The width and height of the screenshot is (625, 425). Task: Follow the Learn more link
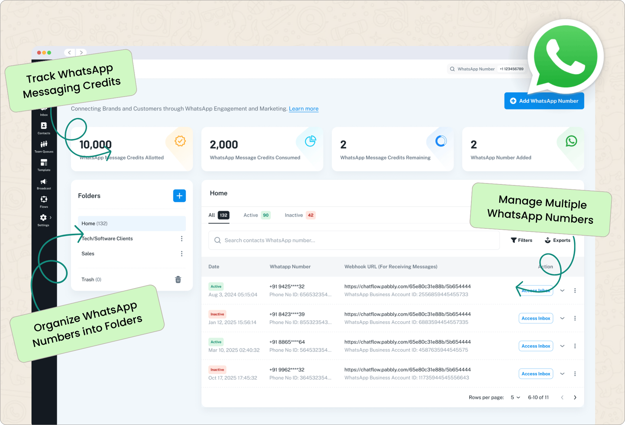[303, 109]
